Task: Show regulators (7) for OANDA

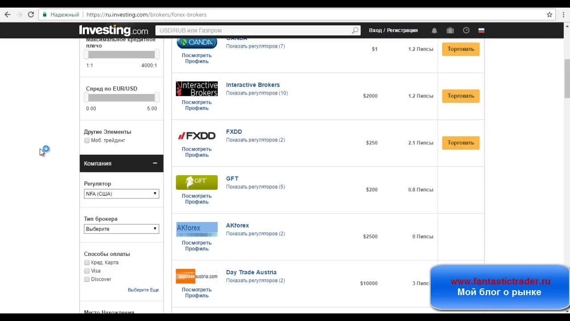Action: pos(256,46)
